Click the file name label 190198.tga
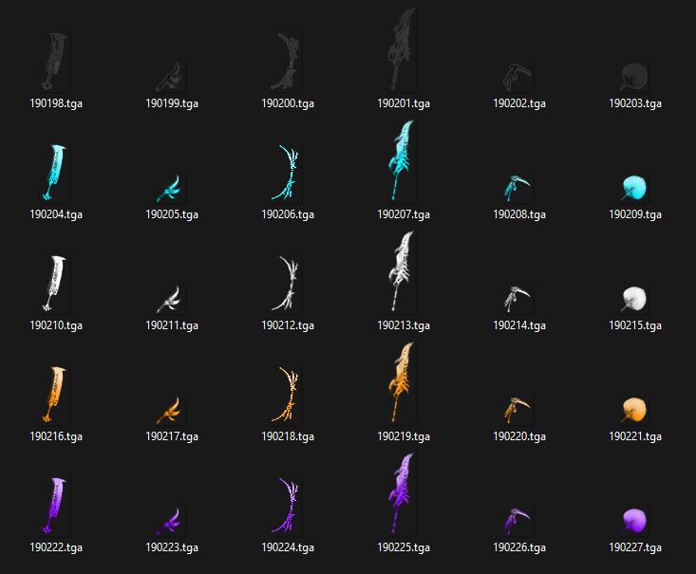Viewport: 696px width, 574px height. (56, 103)
